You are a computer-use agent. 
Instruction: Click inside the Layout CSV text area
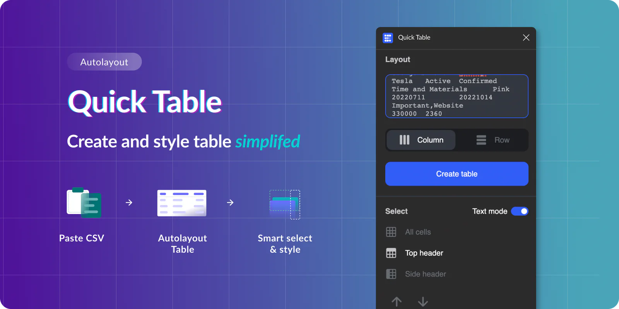point(457,96)
